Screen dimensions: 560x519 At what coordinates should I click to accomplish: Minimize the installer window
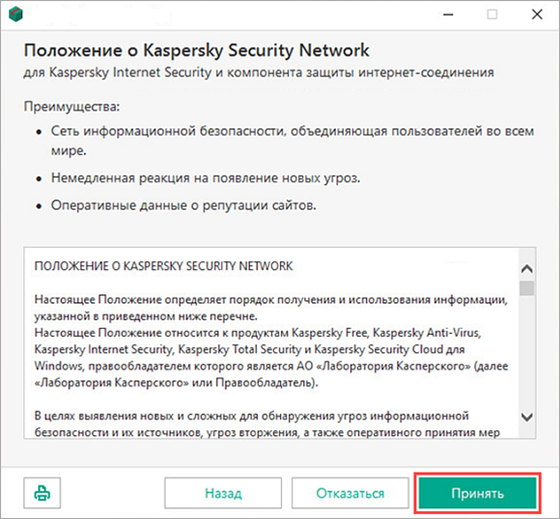tap(448, 14)
